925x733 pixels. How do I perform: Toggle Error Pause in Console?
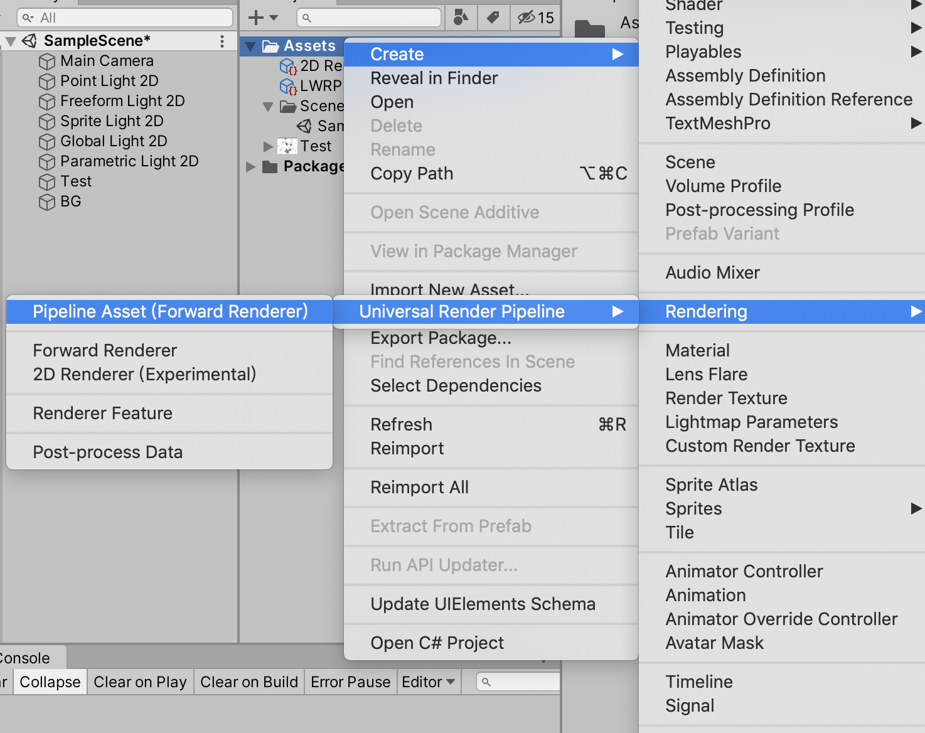click(x=350, y=682)
